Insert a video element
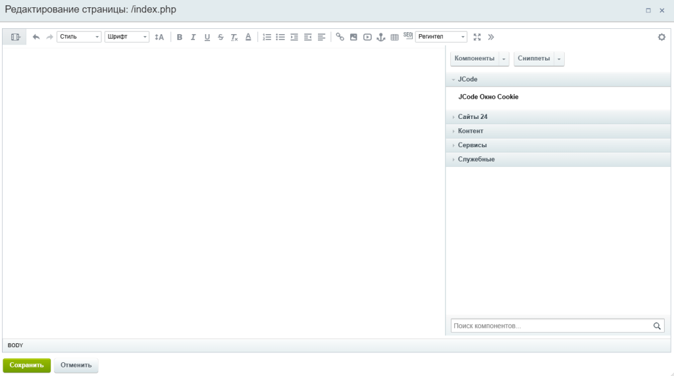This screenshot has height=376, width=674. click(x=367, y=37)
